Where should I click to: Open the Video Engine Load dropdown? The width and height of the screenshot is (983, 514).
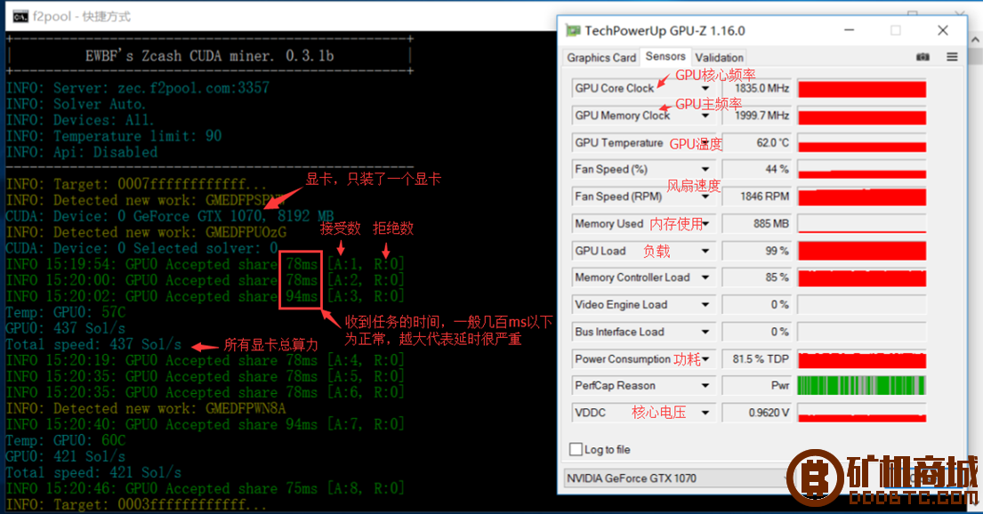point(705,305)
